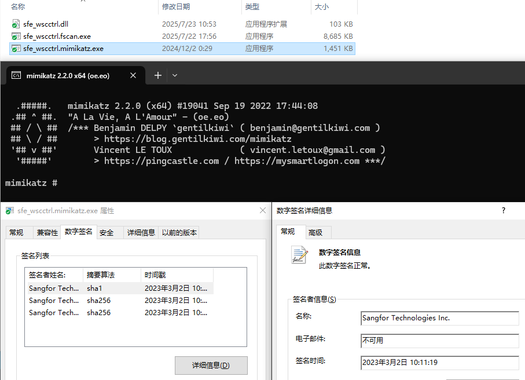Click the properties dialog title icon
This screenshot has height=380, width=525.
[10, 211]
